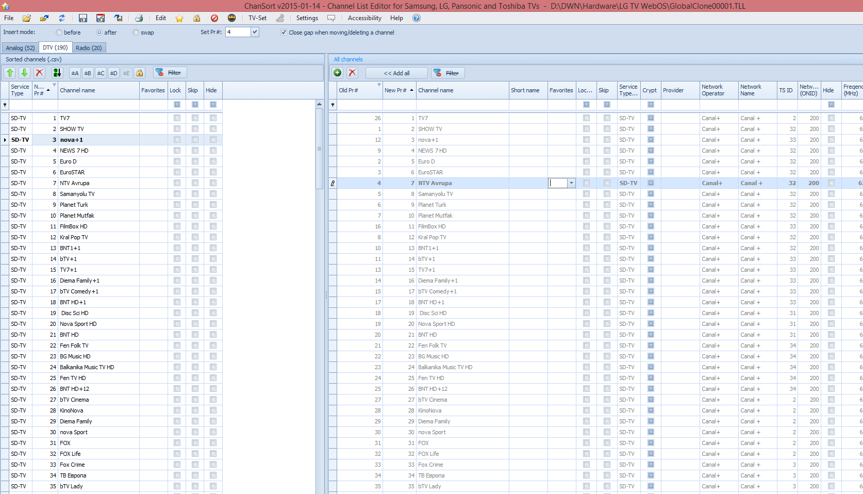The height and width of the screenshot is (494, 863).
Task: Click renumber channels sort icon
Action: [57, 73]
